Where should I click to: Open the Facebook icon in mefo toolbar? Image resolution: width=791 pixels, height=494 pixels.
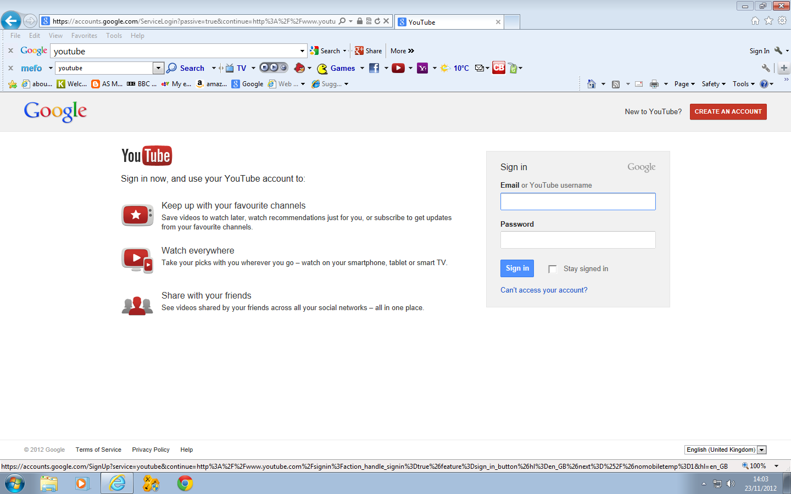pos(374,68)
